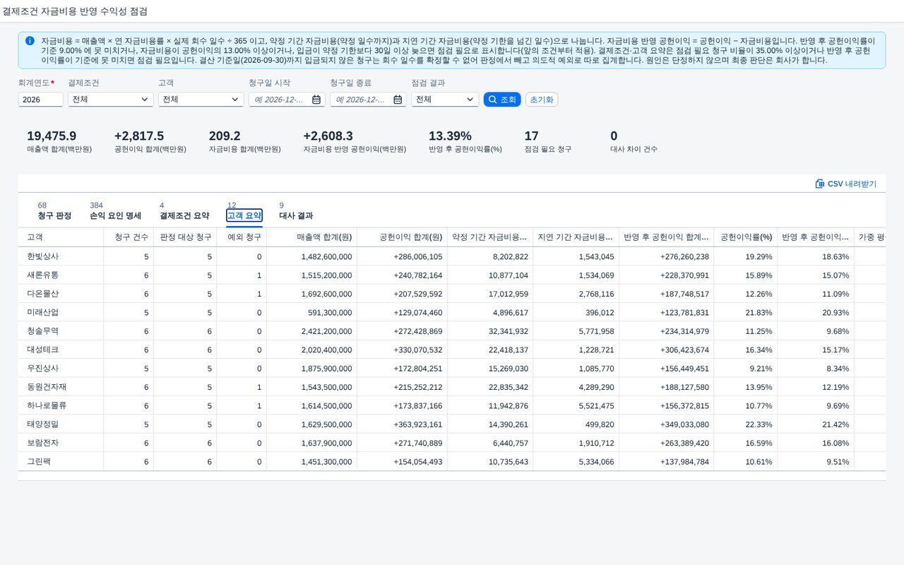
Task: Click the search icon in the 조회 button
Action: pos(492,100)
